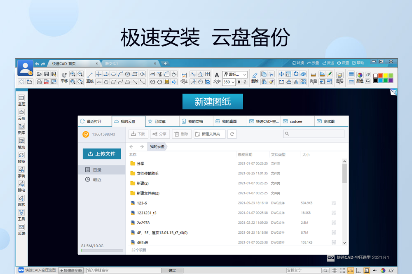Image resolution: width=412 pixels, height=274 pixels.
Task: Open the 反馈 feedback sidebar icon
Action: coord(21,230)
